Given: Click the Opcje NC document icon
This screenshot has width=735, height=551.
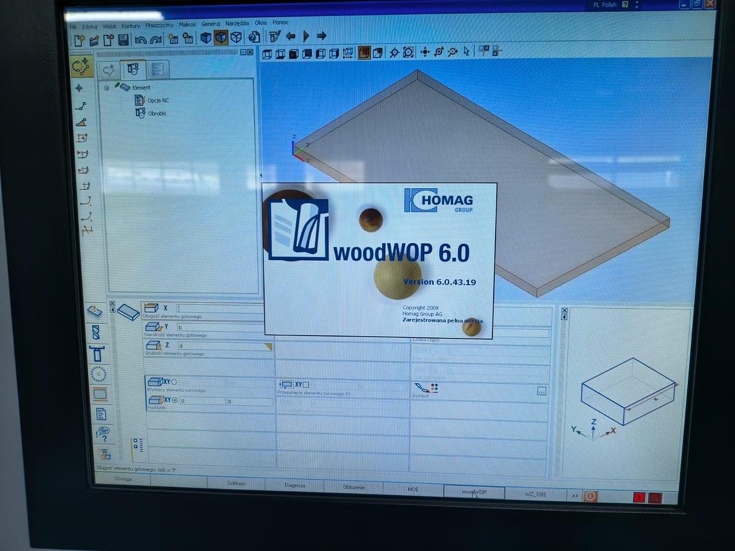Looking at the screenshot, I should pos(140,100).
